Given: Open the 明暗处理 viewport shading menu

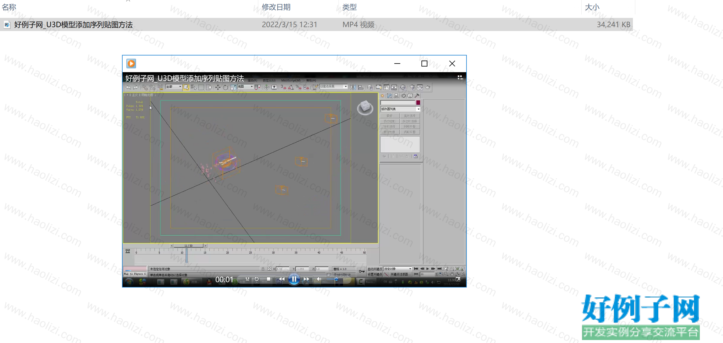Looking at the screenshot, I should (147, 95).
